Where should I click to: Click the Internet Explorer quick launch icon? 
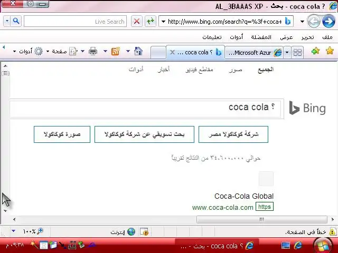298,246
